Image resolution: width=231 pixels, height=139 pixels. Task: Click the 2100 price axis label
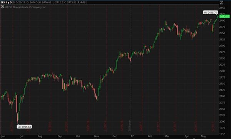click(222, 96)
